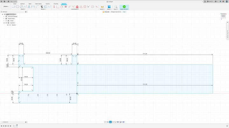
Task: Select the Extend tool in Modify group
Action: coord(49,7)
